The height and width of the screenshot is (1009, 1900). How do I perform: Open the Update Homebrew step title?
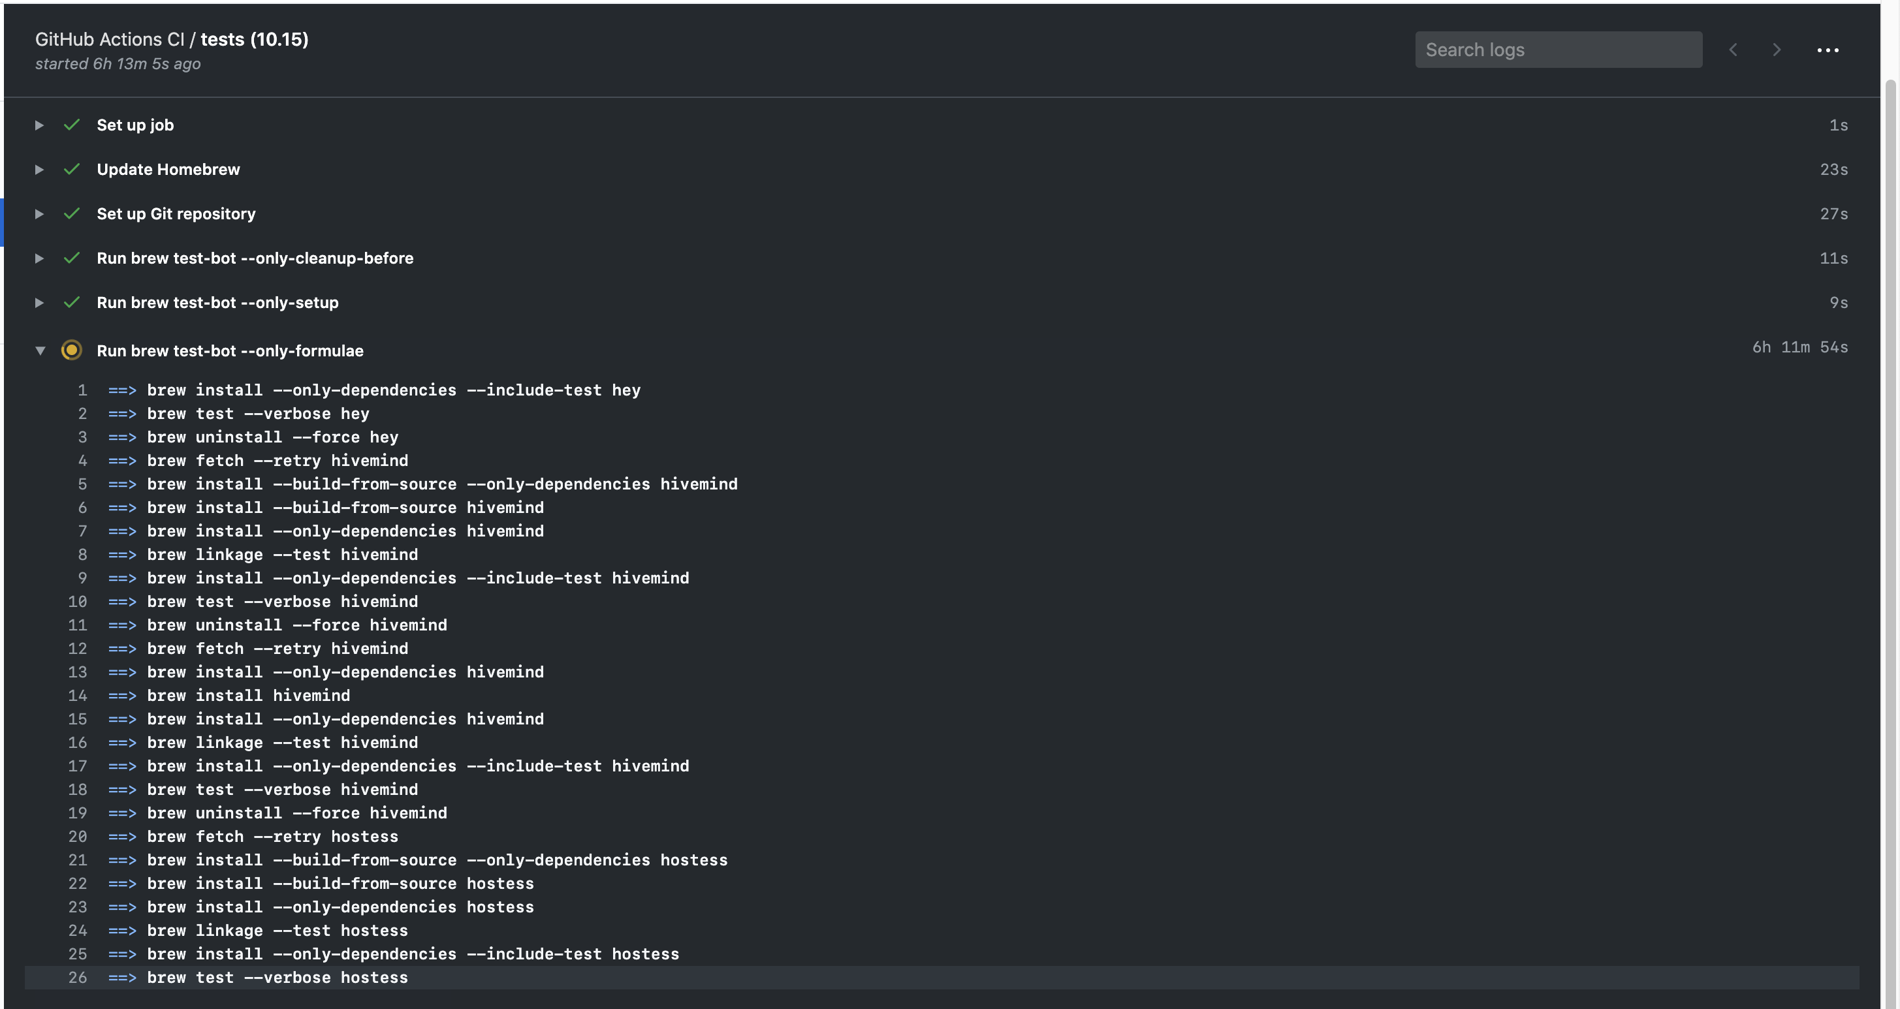tap(168, 170)
